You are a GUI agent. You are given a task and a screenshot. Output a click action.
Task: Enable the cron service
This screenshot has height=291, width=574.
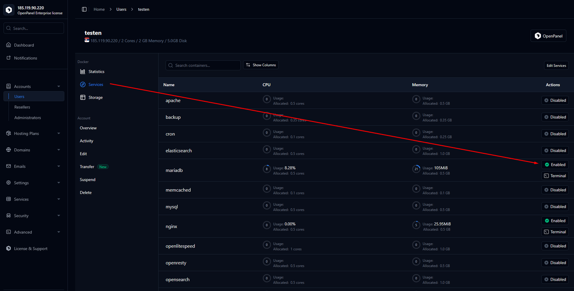tap(555, 134)
